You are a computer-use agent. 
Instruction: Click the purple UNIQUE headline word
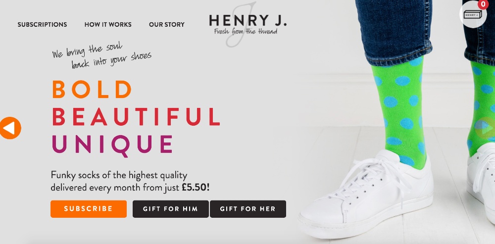click(x=112, y=145)
